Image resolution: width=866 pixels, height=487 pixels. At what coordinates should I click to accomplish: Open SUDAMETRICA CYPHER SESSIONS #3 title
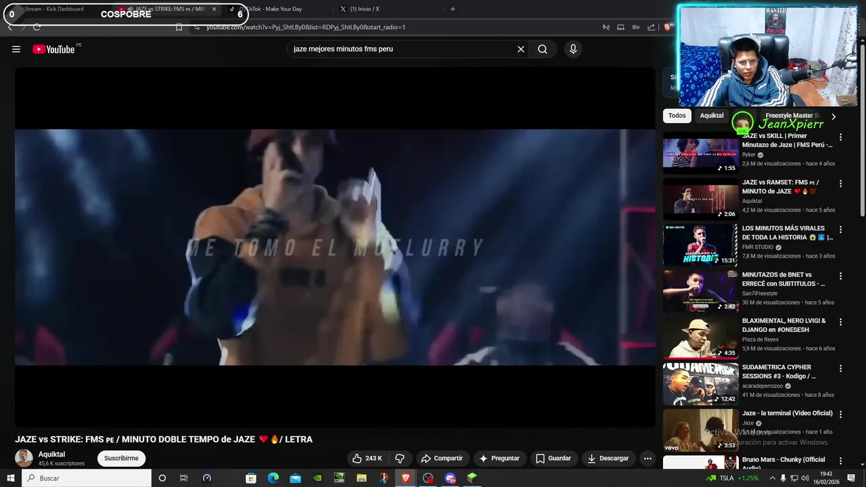[779, 371]
